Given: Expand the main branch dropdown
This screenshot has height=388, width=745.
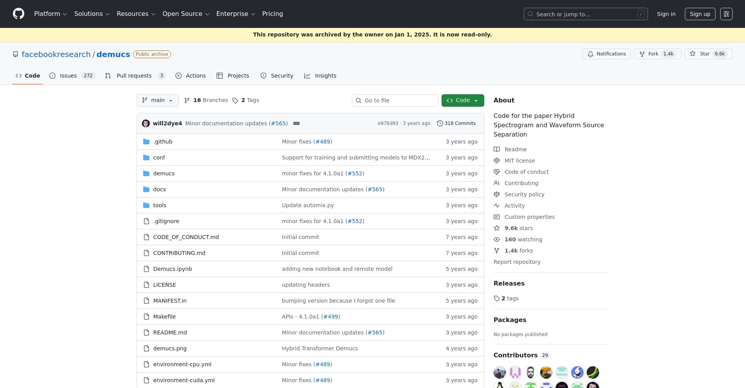Looking at the screenshot, I should (x=158, y=100).
